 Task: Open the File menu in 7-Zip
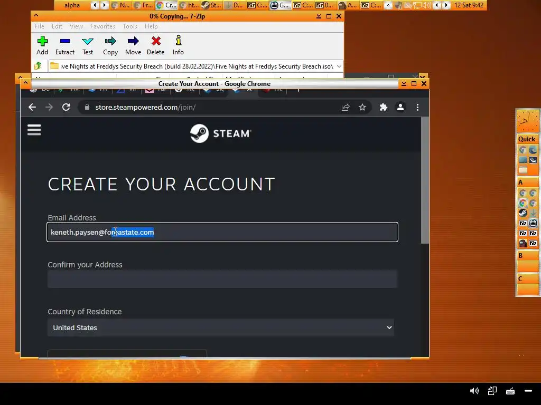[x=39, y=26]
